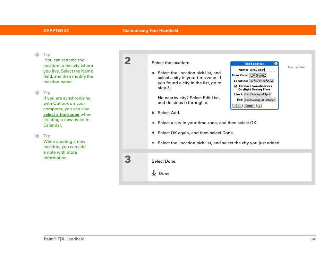Screen dimensions: 331x256
Task: Click the note icon beside Cancel
Action: (x=259, y=106)
